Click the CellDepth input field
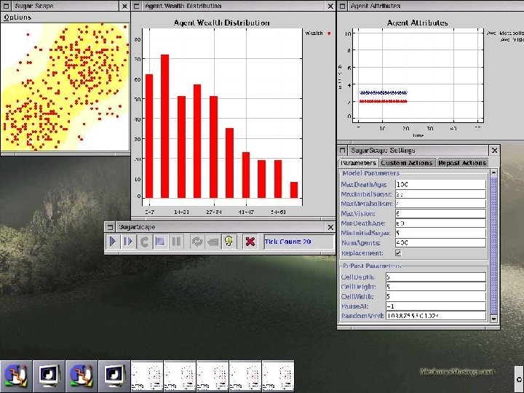This screenshot has width=524, height=393. tap(436, 277)
